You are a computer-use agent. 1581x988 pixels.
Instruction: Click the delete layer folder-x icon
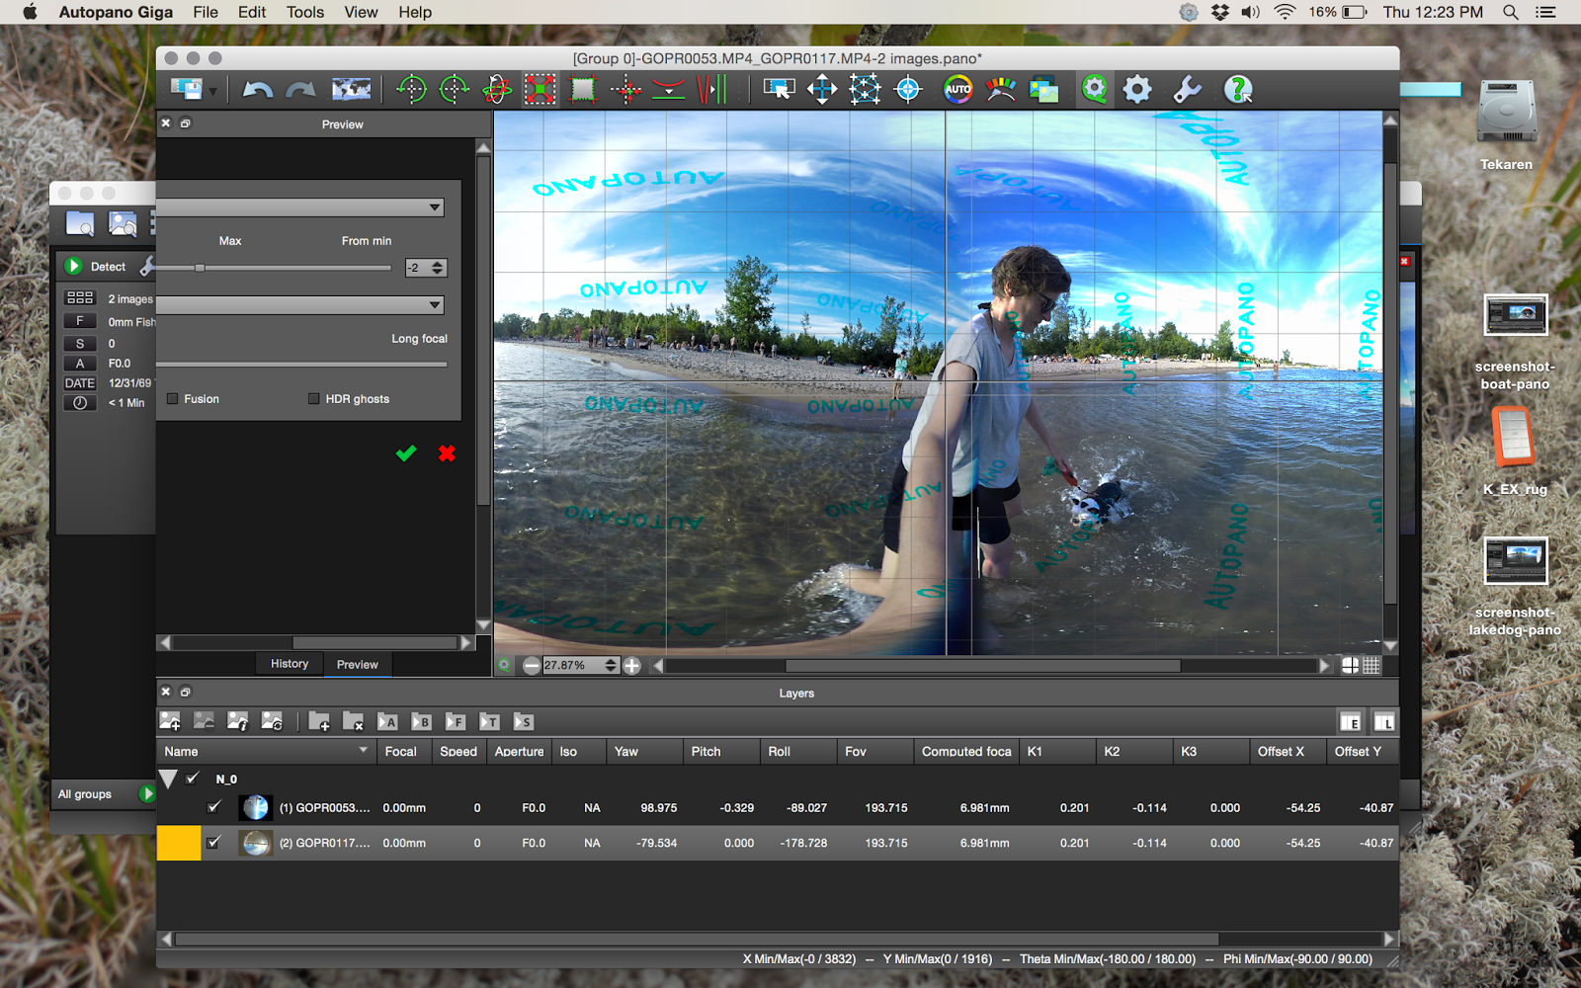353,722
